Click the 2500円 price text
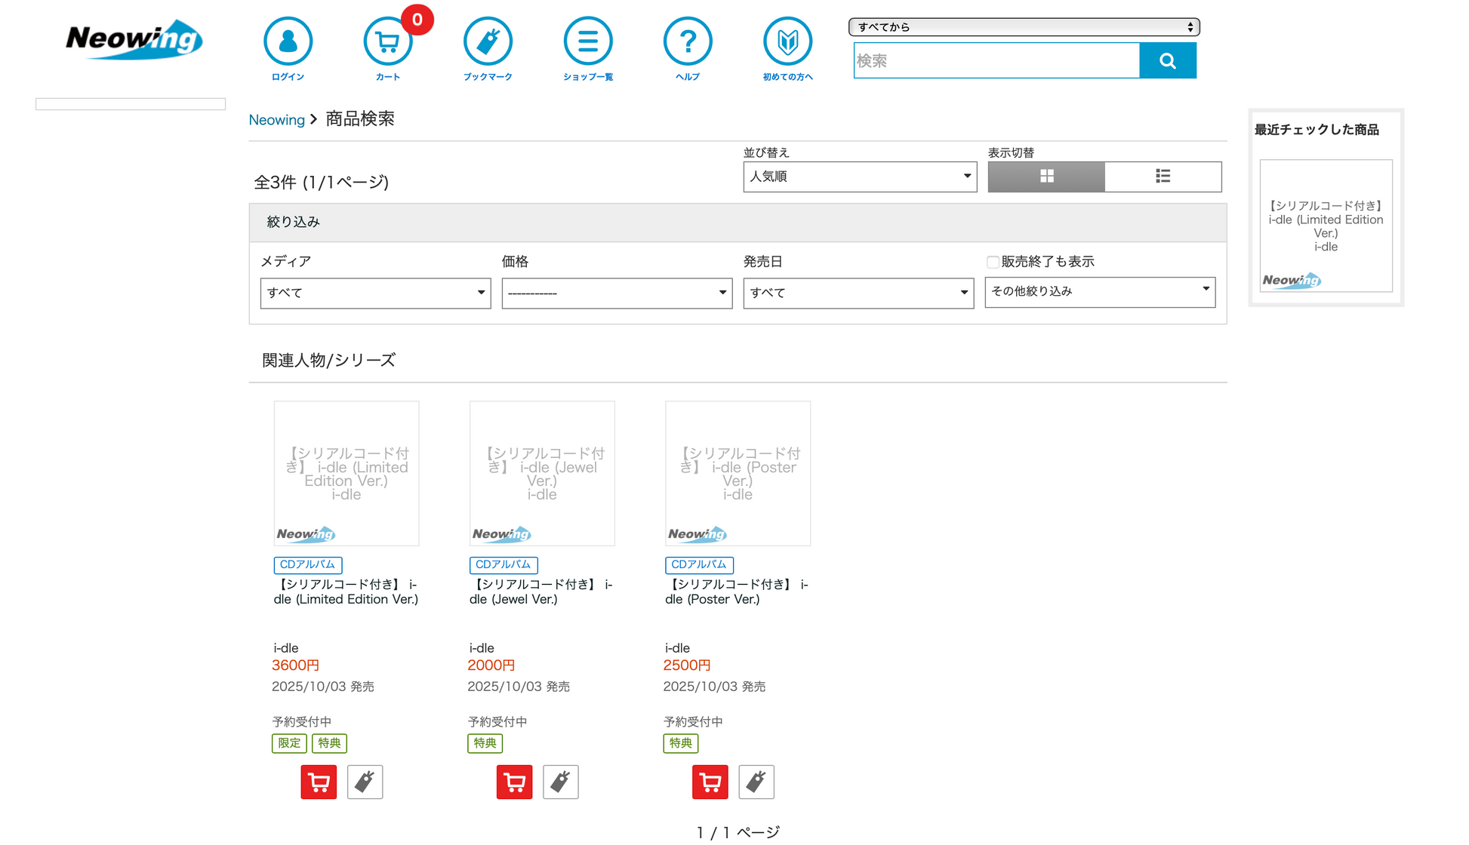Screen dimensions: 1469x845 [x=686, y=665]
